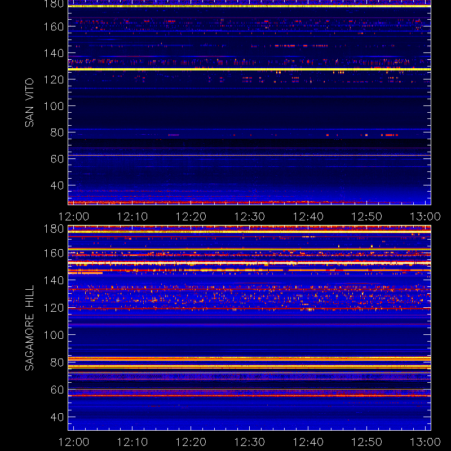
Task: Click the 140 tick label on San Vito axis
Action: (54, 53)
